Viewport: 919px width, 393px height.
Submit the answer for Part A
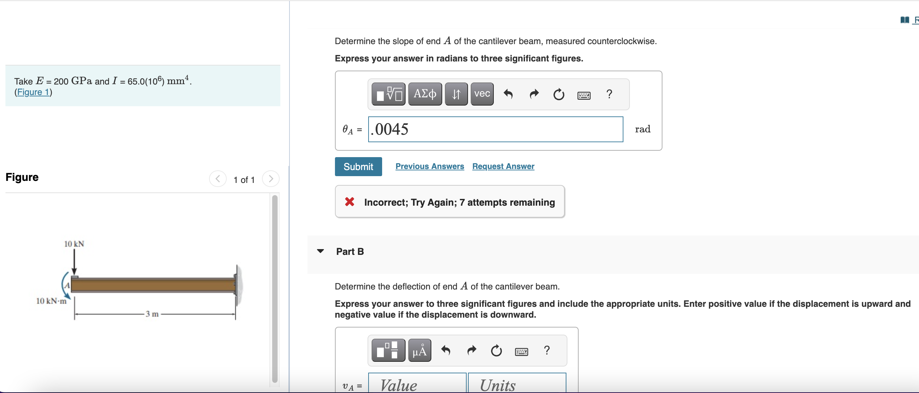pos(358,166)
